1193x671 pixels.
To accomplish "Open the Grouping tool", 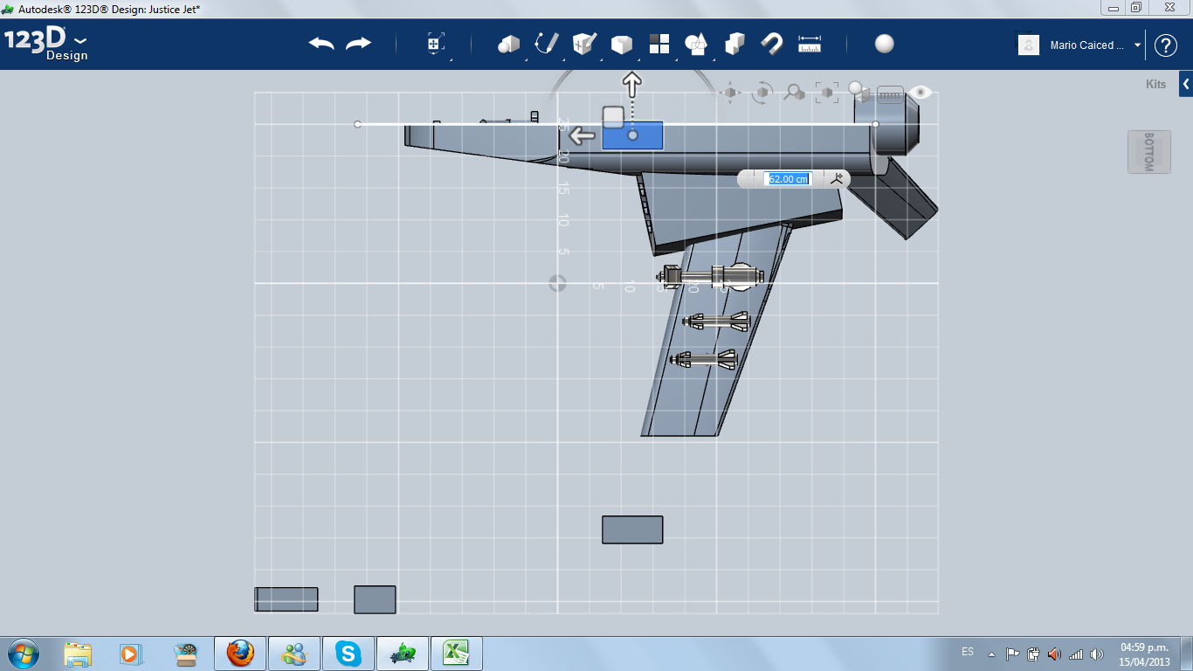I will click(x=696, y=44).
